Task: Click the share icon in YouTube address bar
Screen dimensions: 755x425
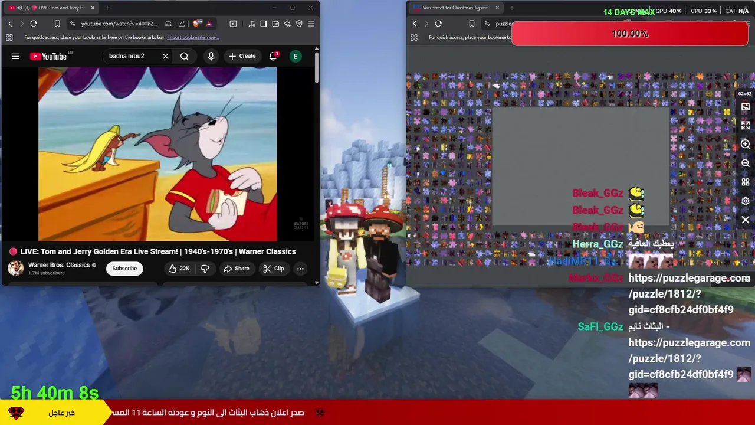Action: 182,24
